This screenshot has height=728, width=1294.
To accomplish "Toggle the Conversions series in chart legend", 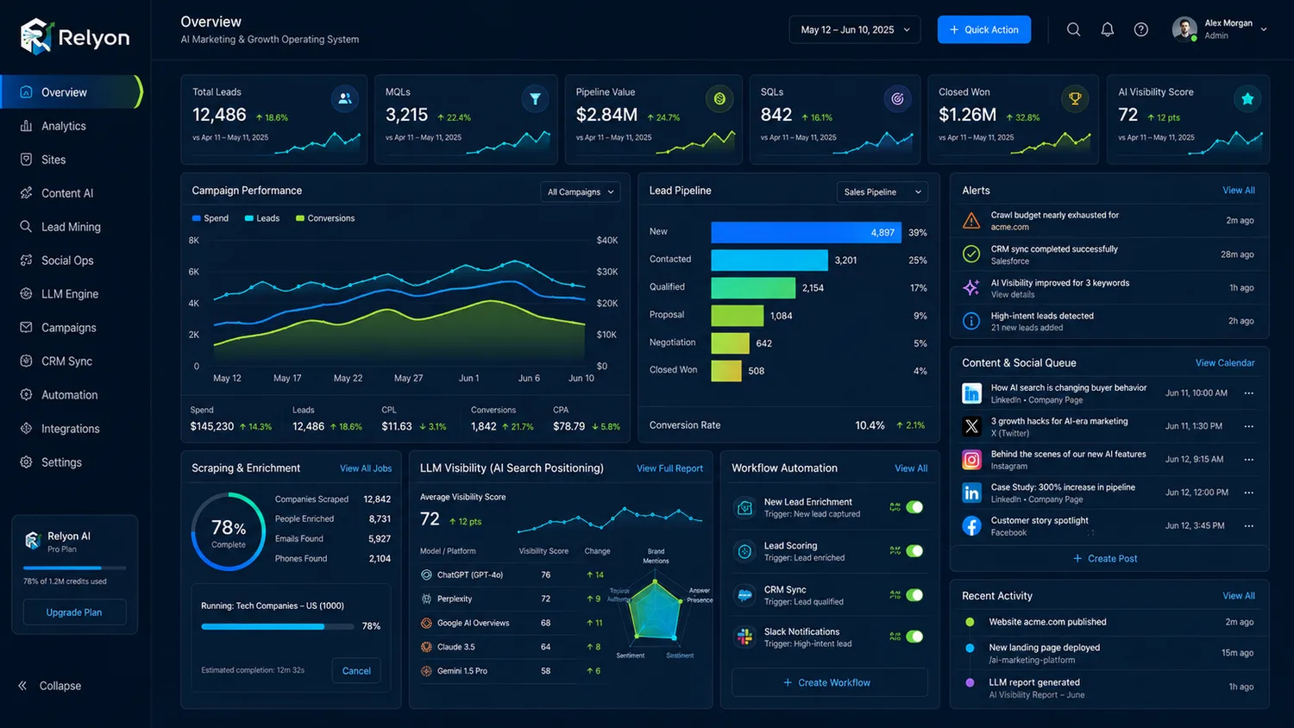I will pyautogui.click(x=325, y=218).
